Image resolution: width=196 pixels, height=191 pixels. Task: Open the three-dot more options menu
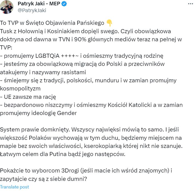click(x=190, y=4)
